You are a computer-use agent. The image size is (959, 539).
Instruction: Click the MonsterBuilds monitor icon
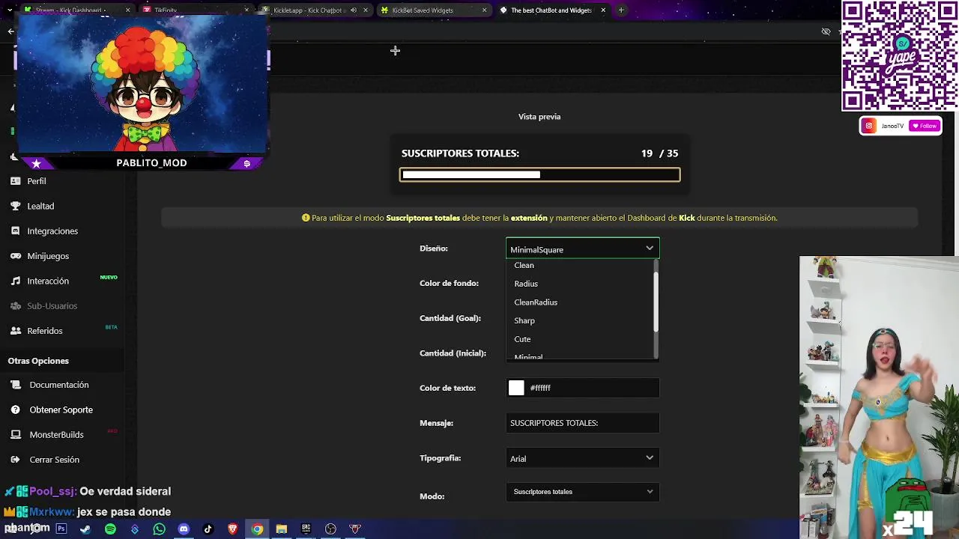(15, 435)
